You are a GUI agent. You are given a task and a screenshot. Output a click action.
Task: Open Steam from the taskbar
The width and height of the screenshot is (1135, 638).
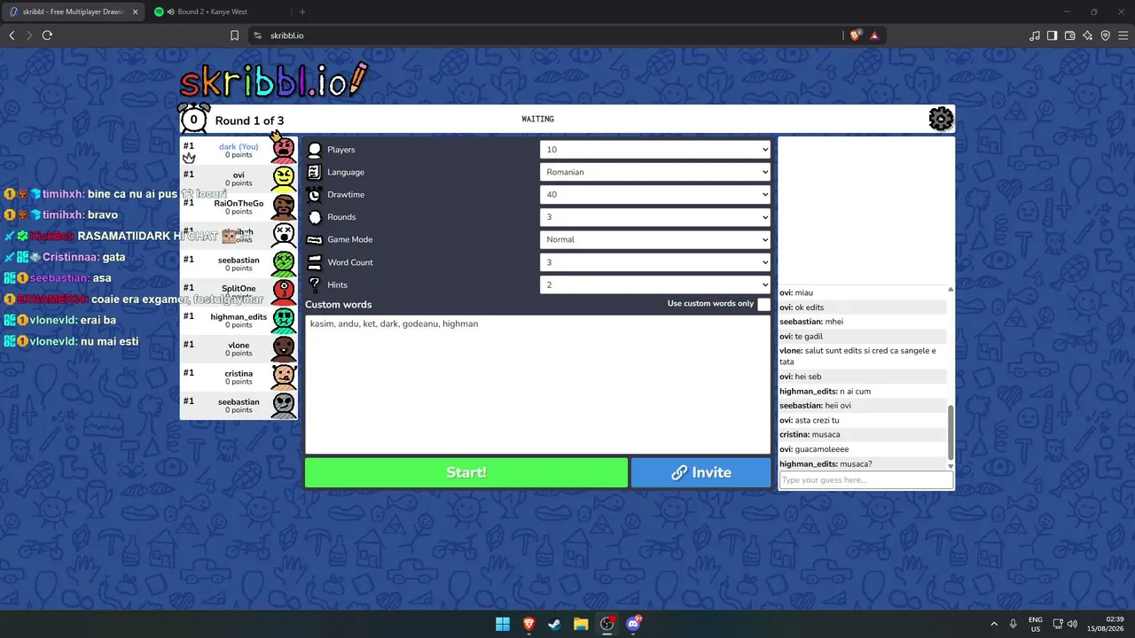(554, 624)
